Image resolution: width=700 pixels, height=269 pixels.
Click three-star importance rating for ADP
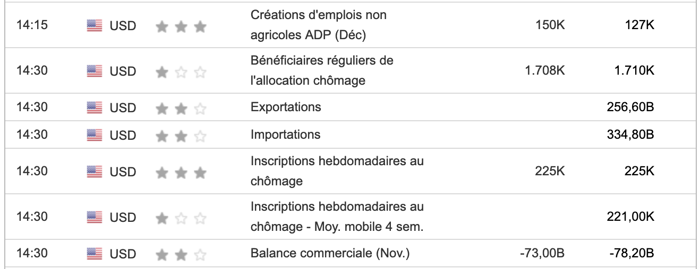coord(181,26)
